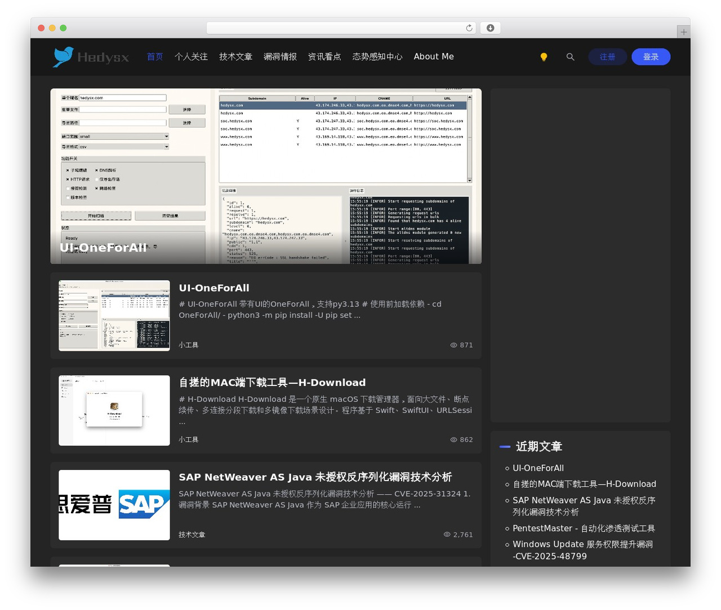Screen dimensions: 721x610
Task: Open the 个人关注 menu item
Action: click(191, 57)
